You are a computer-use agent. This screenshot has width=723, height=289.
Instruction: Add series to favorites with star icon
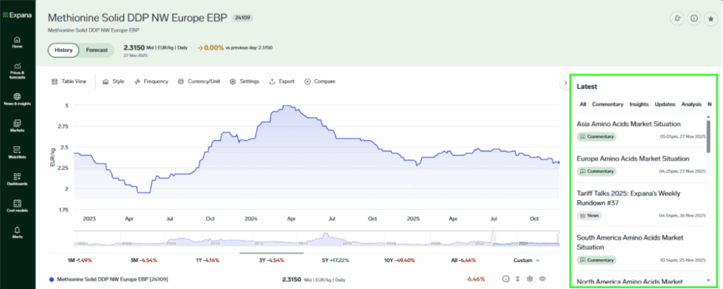[710, 18]
